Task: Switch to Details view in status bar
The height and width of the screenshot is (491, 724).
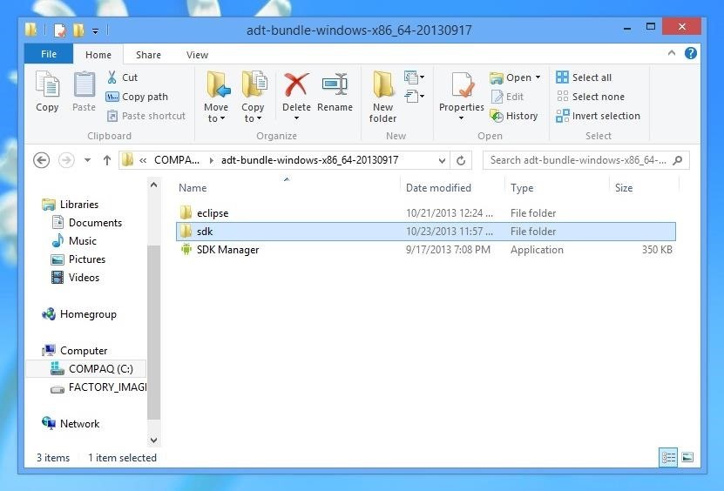Action: pyautogui.click(x=668, y=457)
